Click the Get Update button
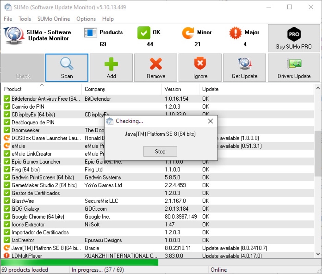 [245, 68]
